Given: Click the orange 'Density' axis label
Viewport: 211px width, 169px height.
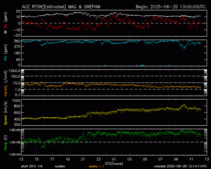Looking at the screenshot, I should (6, 90).
